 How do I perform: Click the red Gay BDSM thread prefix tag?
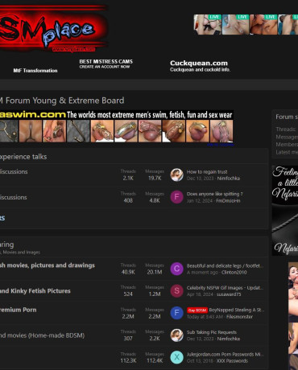tap(197, 310)
